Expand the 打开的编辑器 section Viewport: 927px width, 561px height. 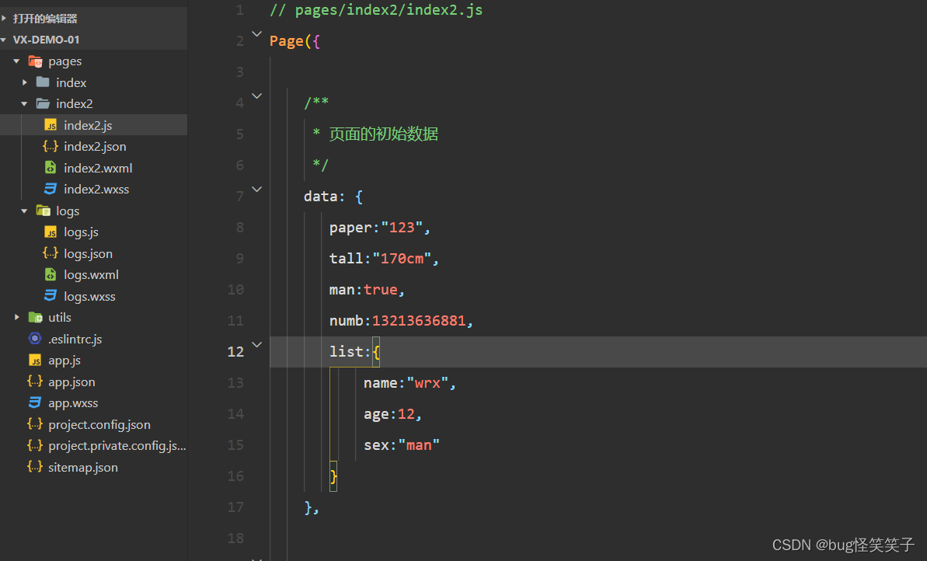point(4,19)
